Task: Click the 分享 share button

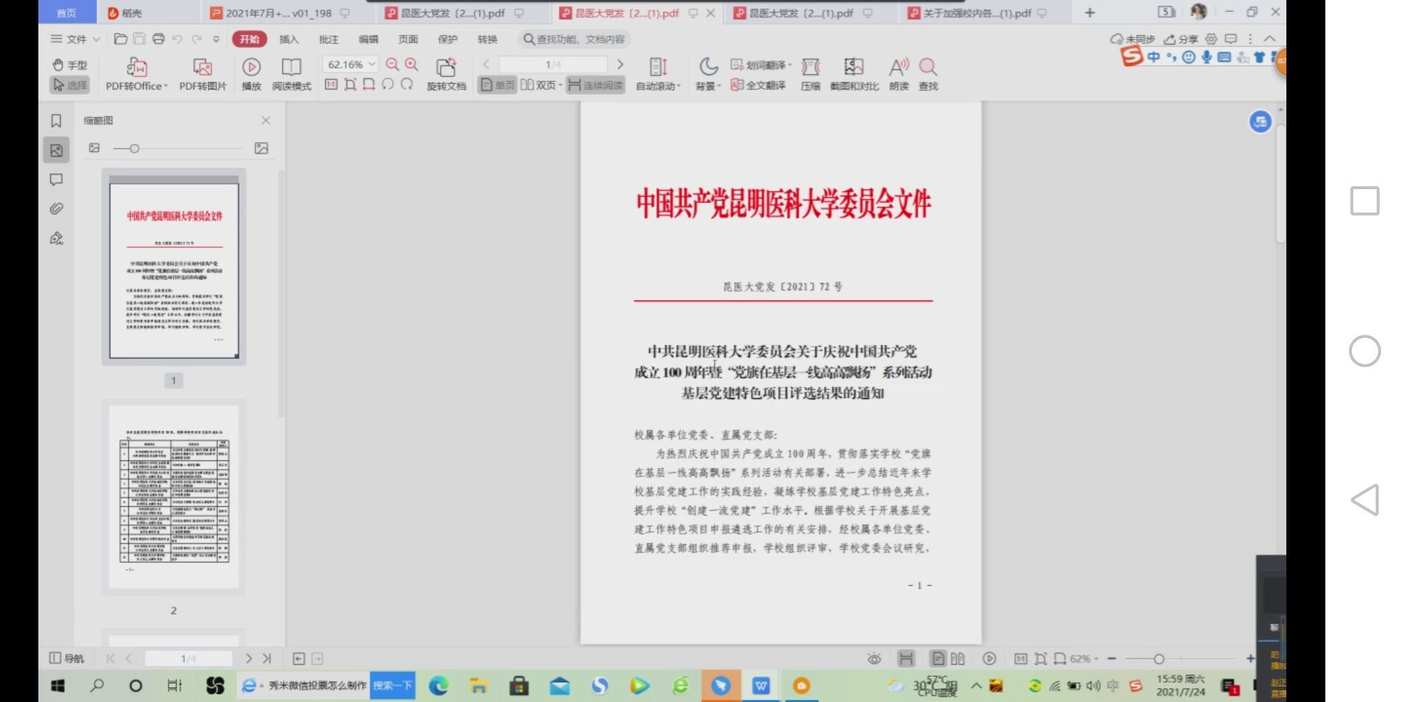Action: 1181,39
